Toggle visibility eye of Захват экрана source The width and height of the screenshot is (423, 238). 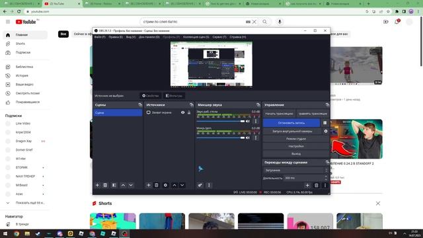pos(182,112)
